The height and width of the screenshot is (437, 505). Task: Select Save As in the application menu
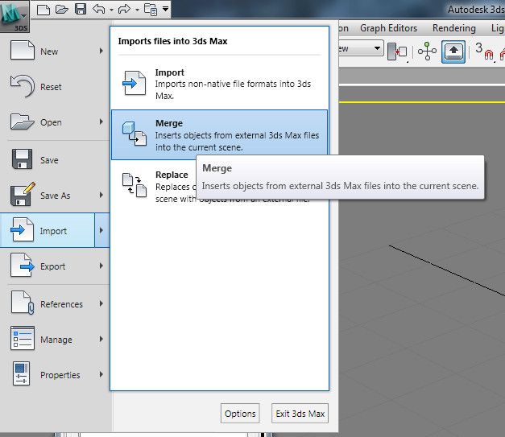[x=55, y=196]
